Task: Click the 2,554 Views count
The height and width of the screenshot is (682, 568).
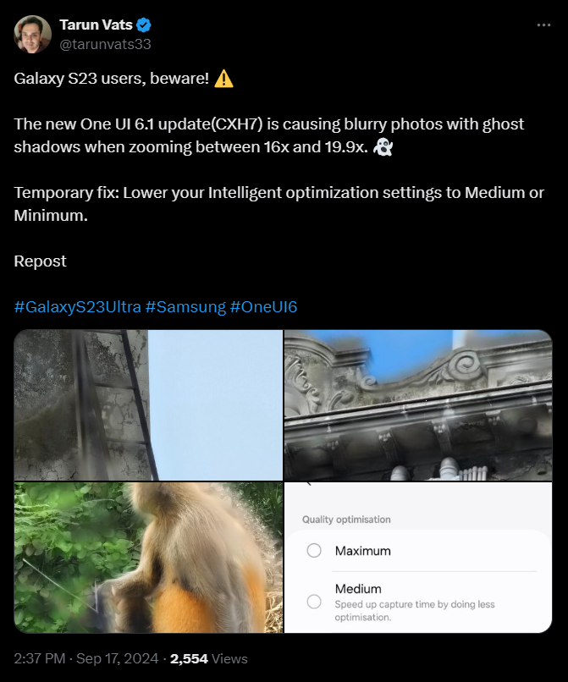Action: pos(209,658)
